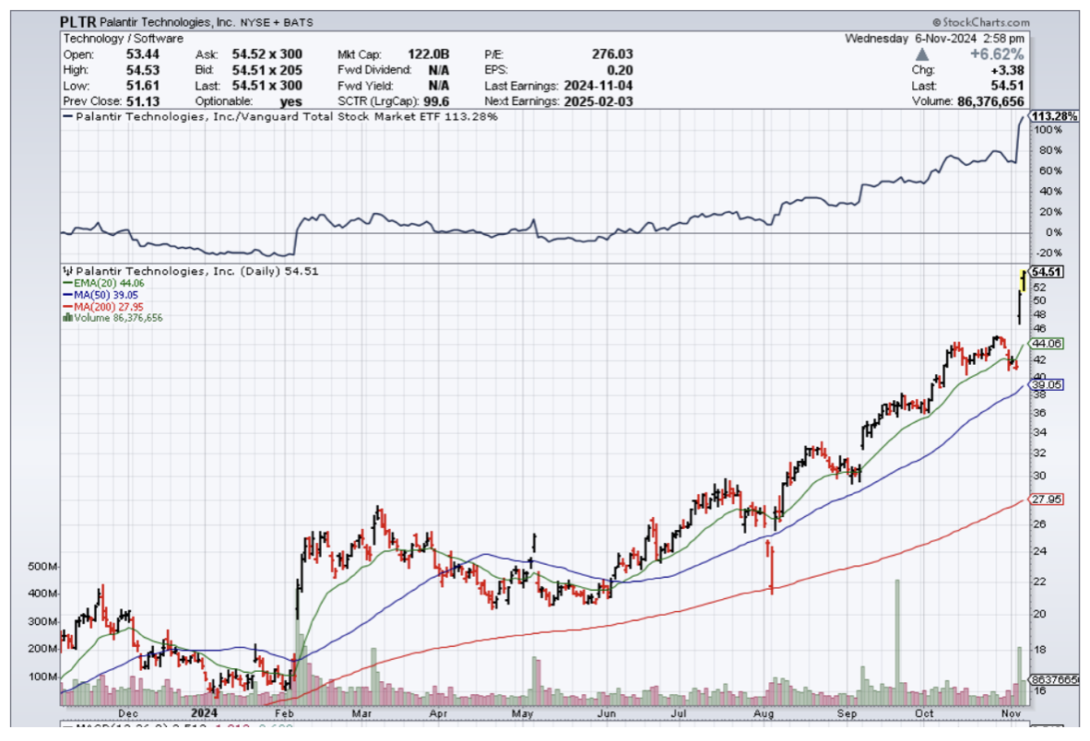Screen dimensions: 1090x741
Task: Click the copyright symbol before StockCharts.com
Action: click(936, 22)
